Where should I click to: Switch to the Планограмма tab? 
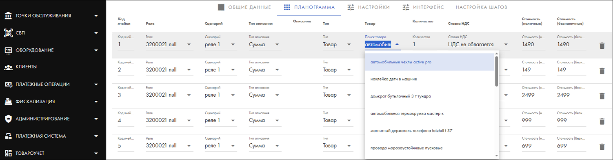(x=309, y=7)
